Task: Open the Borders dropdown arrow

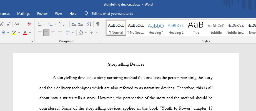Action: (x=97, y=33)
